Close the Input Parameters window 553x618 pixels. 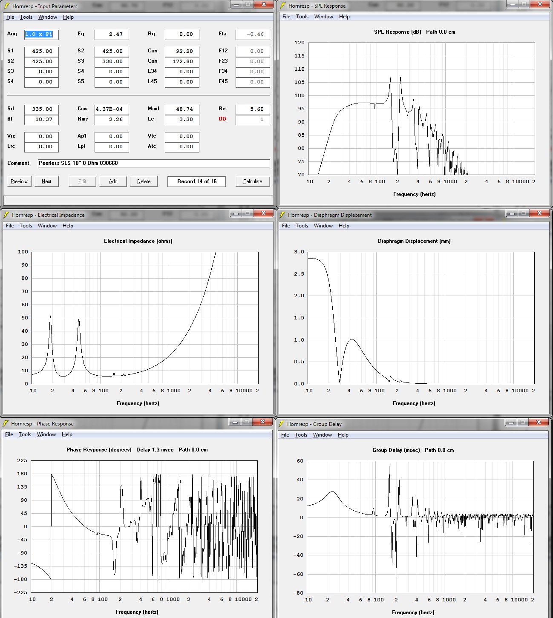pyautogui.click(x=264, y=4)
